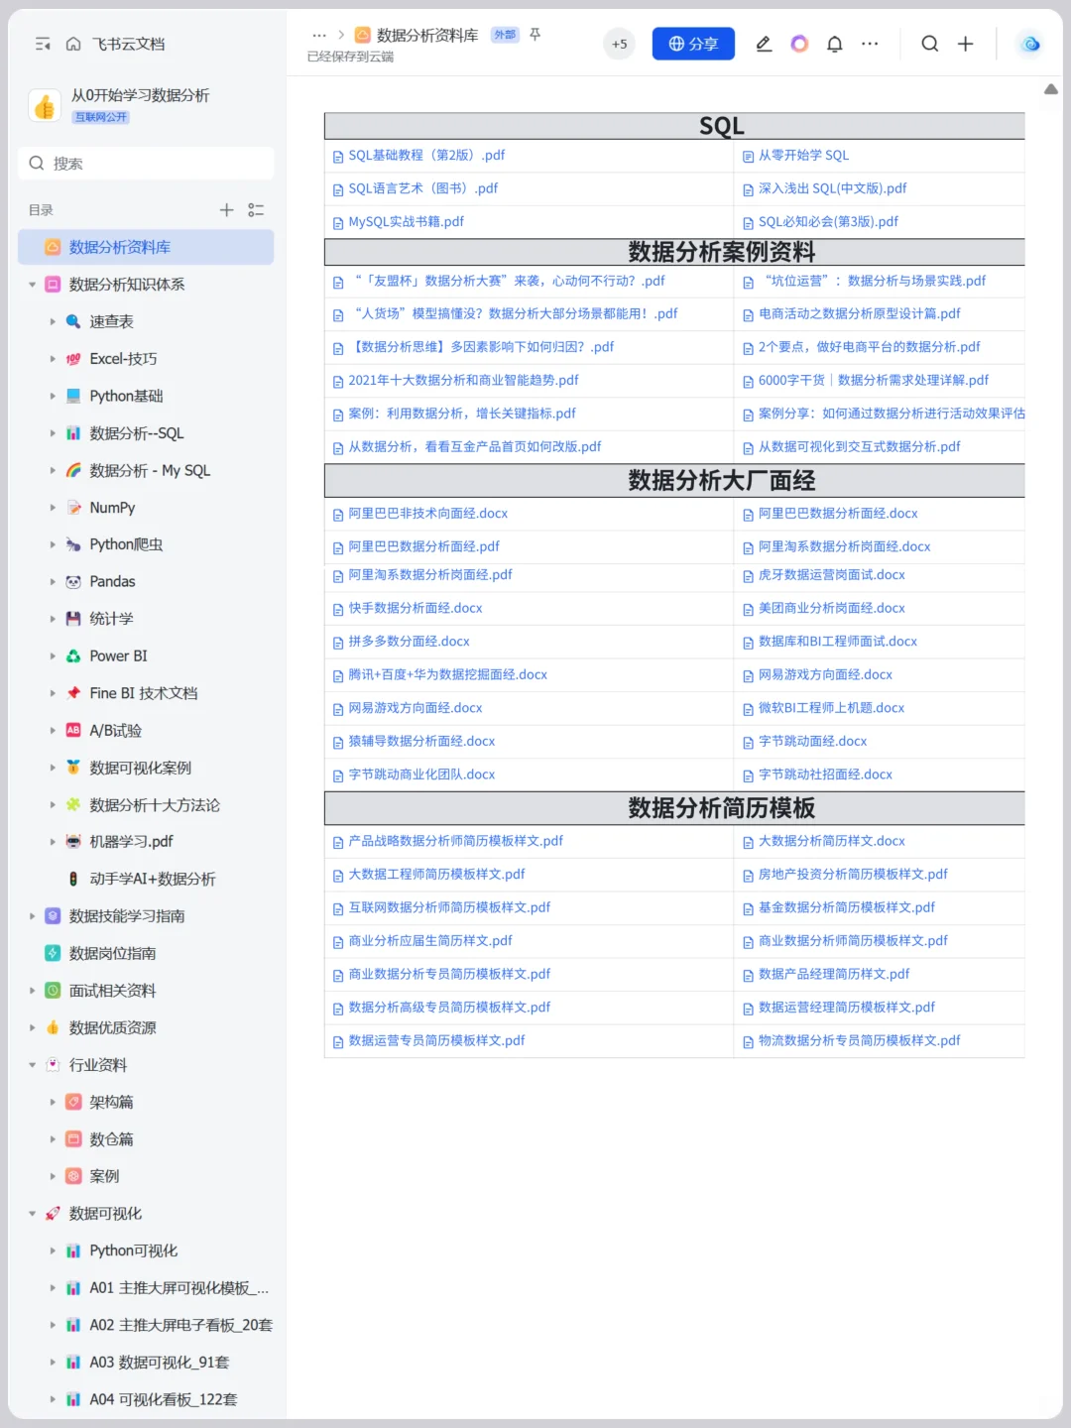Open the MySQL实战书籍.pdf file link
The image size is (1071, 1428).
coord(406,222)
